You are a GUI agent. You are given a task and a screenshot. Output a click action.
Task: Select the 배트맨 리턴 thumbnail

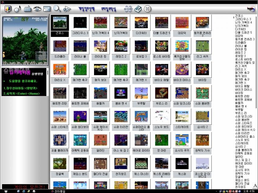tap(60, 93)
